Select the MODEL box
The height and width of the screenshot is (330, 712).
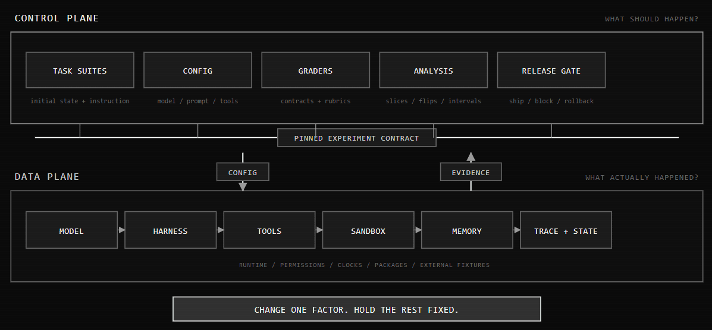pos(72,230)
